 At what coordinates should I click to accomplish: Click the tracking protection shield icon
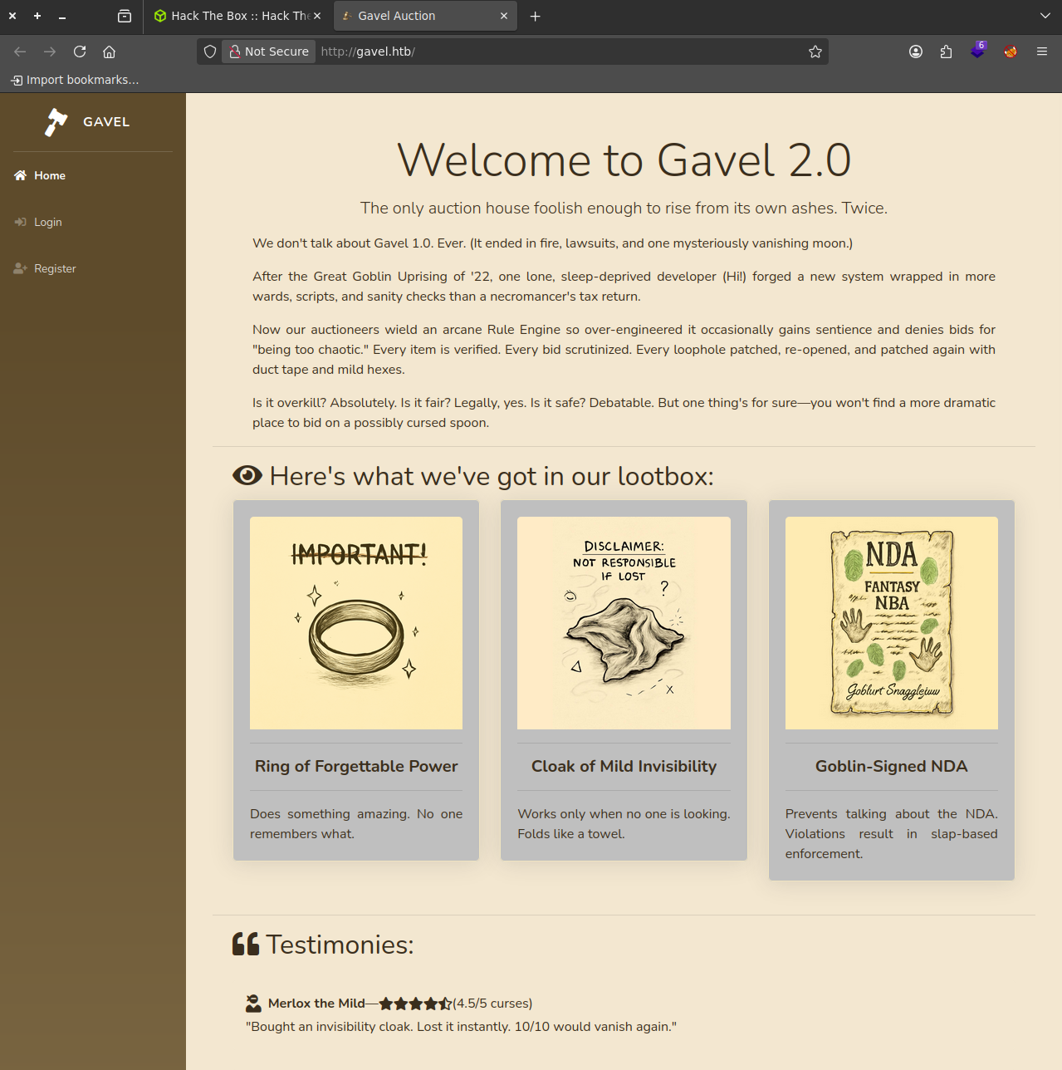pyautogui.click(x=210, y=52)
